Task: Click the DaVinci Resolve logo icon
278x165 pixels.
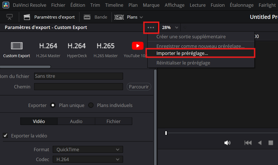Action: [x=6, y=5]
